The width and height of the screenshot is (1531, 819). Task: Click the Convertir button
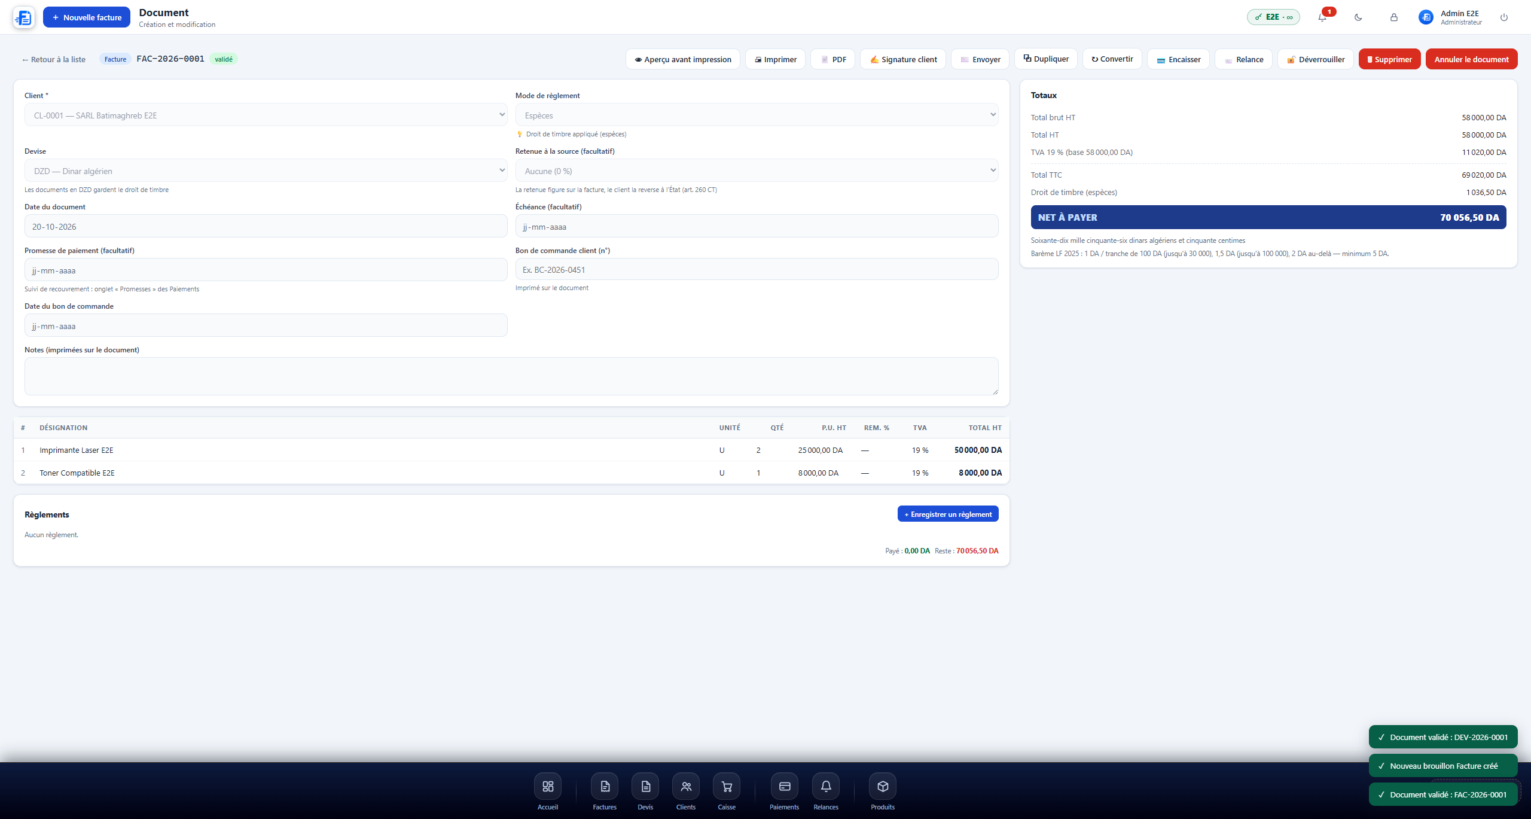click(1112, 59)
